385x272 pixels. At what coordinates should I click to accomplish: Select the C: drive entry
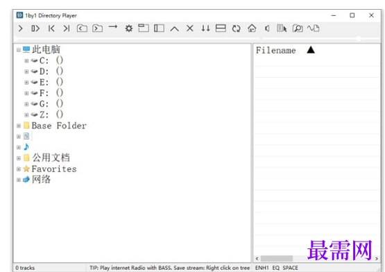[51, 60]
